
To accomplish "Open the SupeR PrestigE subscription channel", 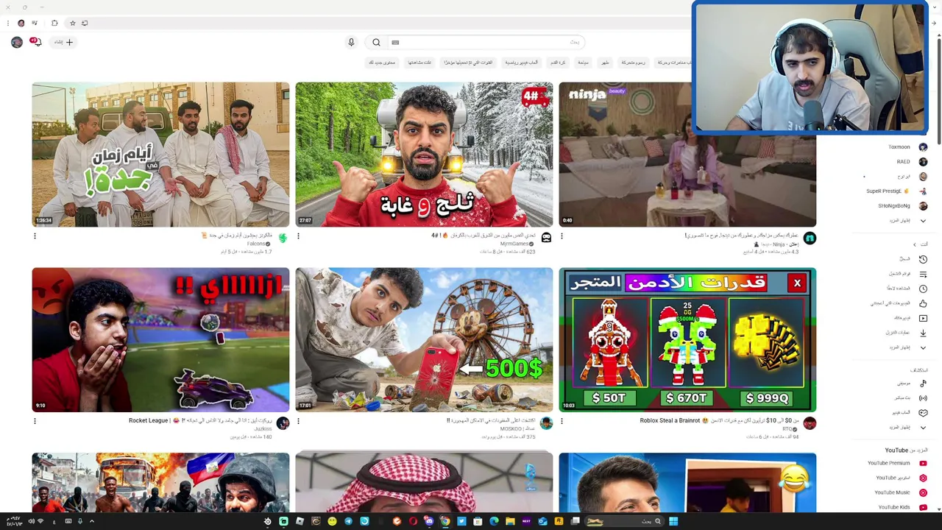I will (896, 191).
